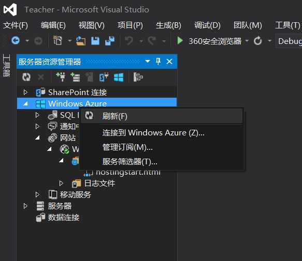302x261 pixels.
Task: Refresh browser with the circular arrow icon
Action: 257,41
